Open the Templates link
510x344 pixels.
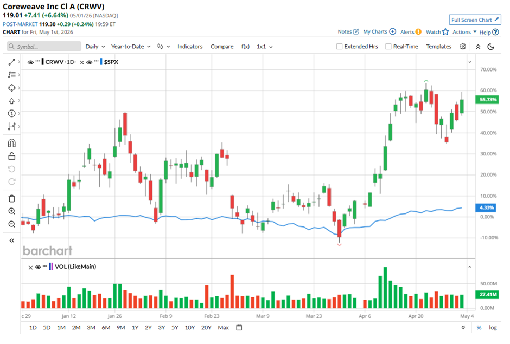click(438, 47)
